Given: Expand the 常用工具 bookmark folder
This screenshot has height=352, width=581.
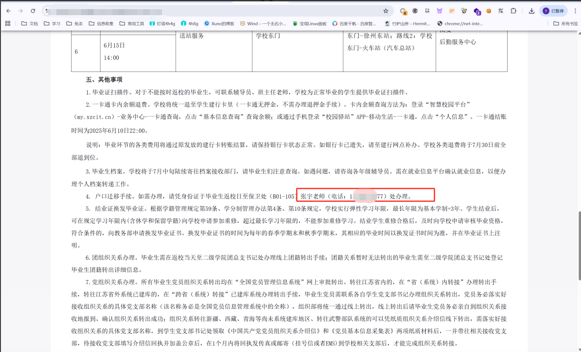Looking at the screenshot, I should 131,23.
